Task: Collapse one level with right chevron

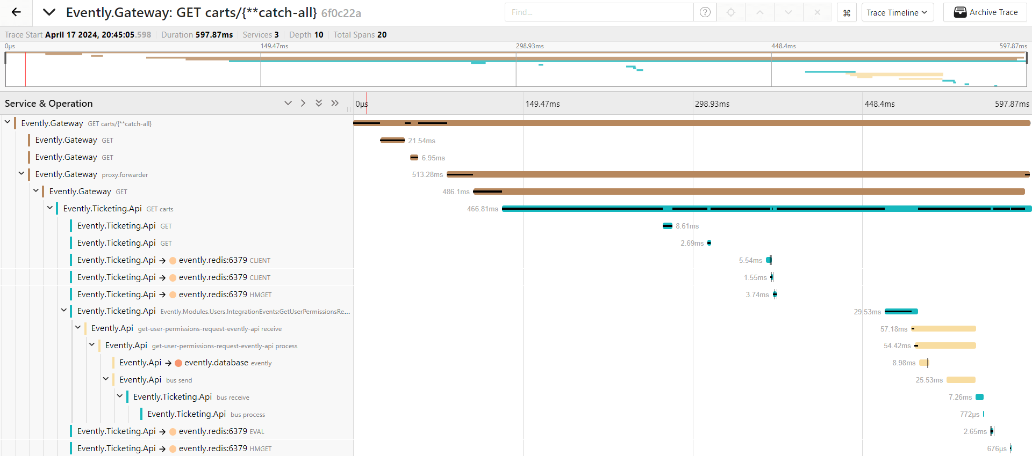Action: (303, 103)
